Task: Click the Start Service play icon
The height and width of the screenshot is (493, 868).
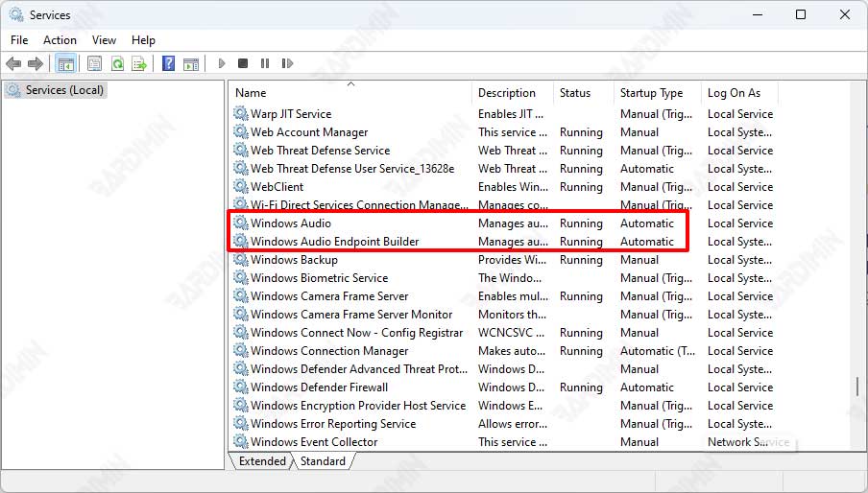Action: (222, 63)
